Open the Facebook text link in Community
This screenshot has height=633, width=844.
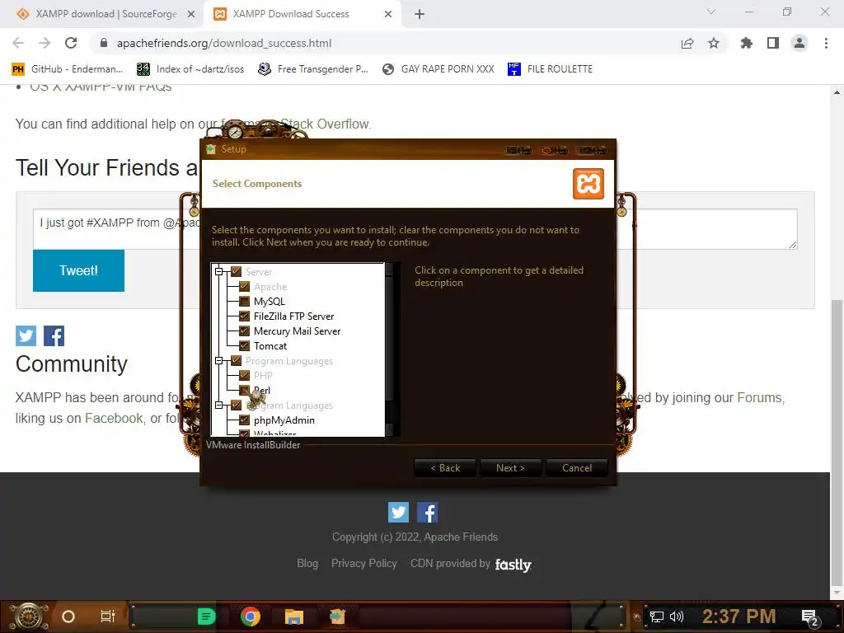coord(114,418)
